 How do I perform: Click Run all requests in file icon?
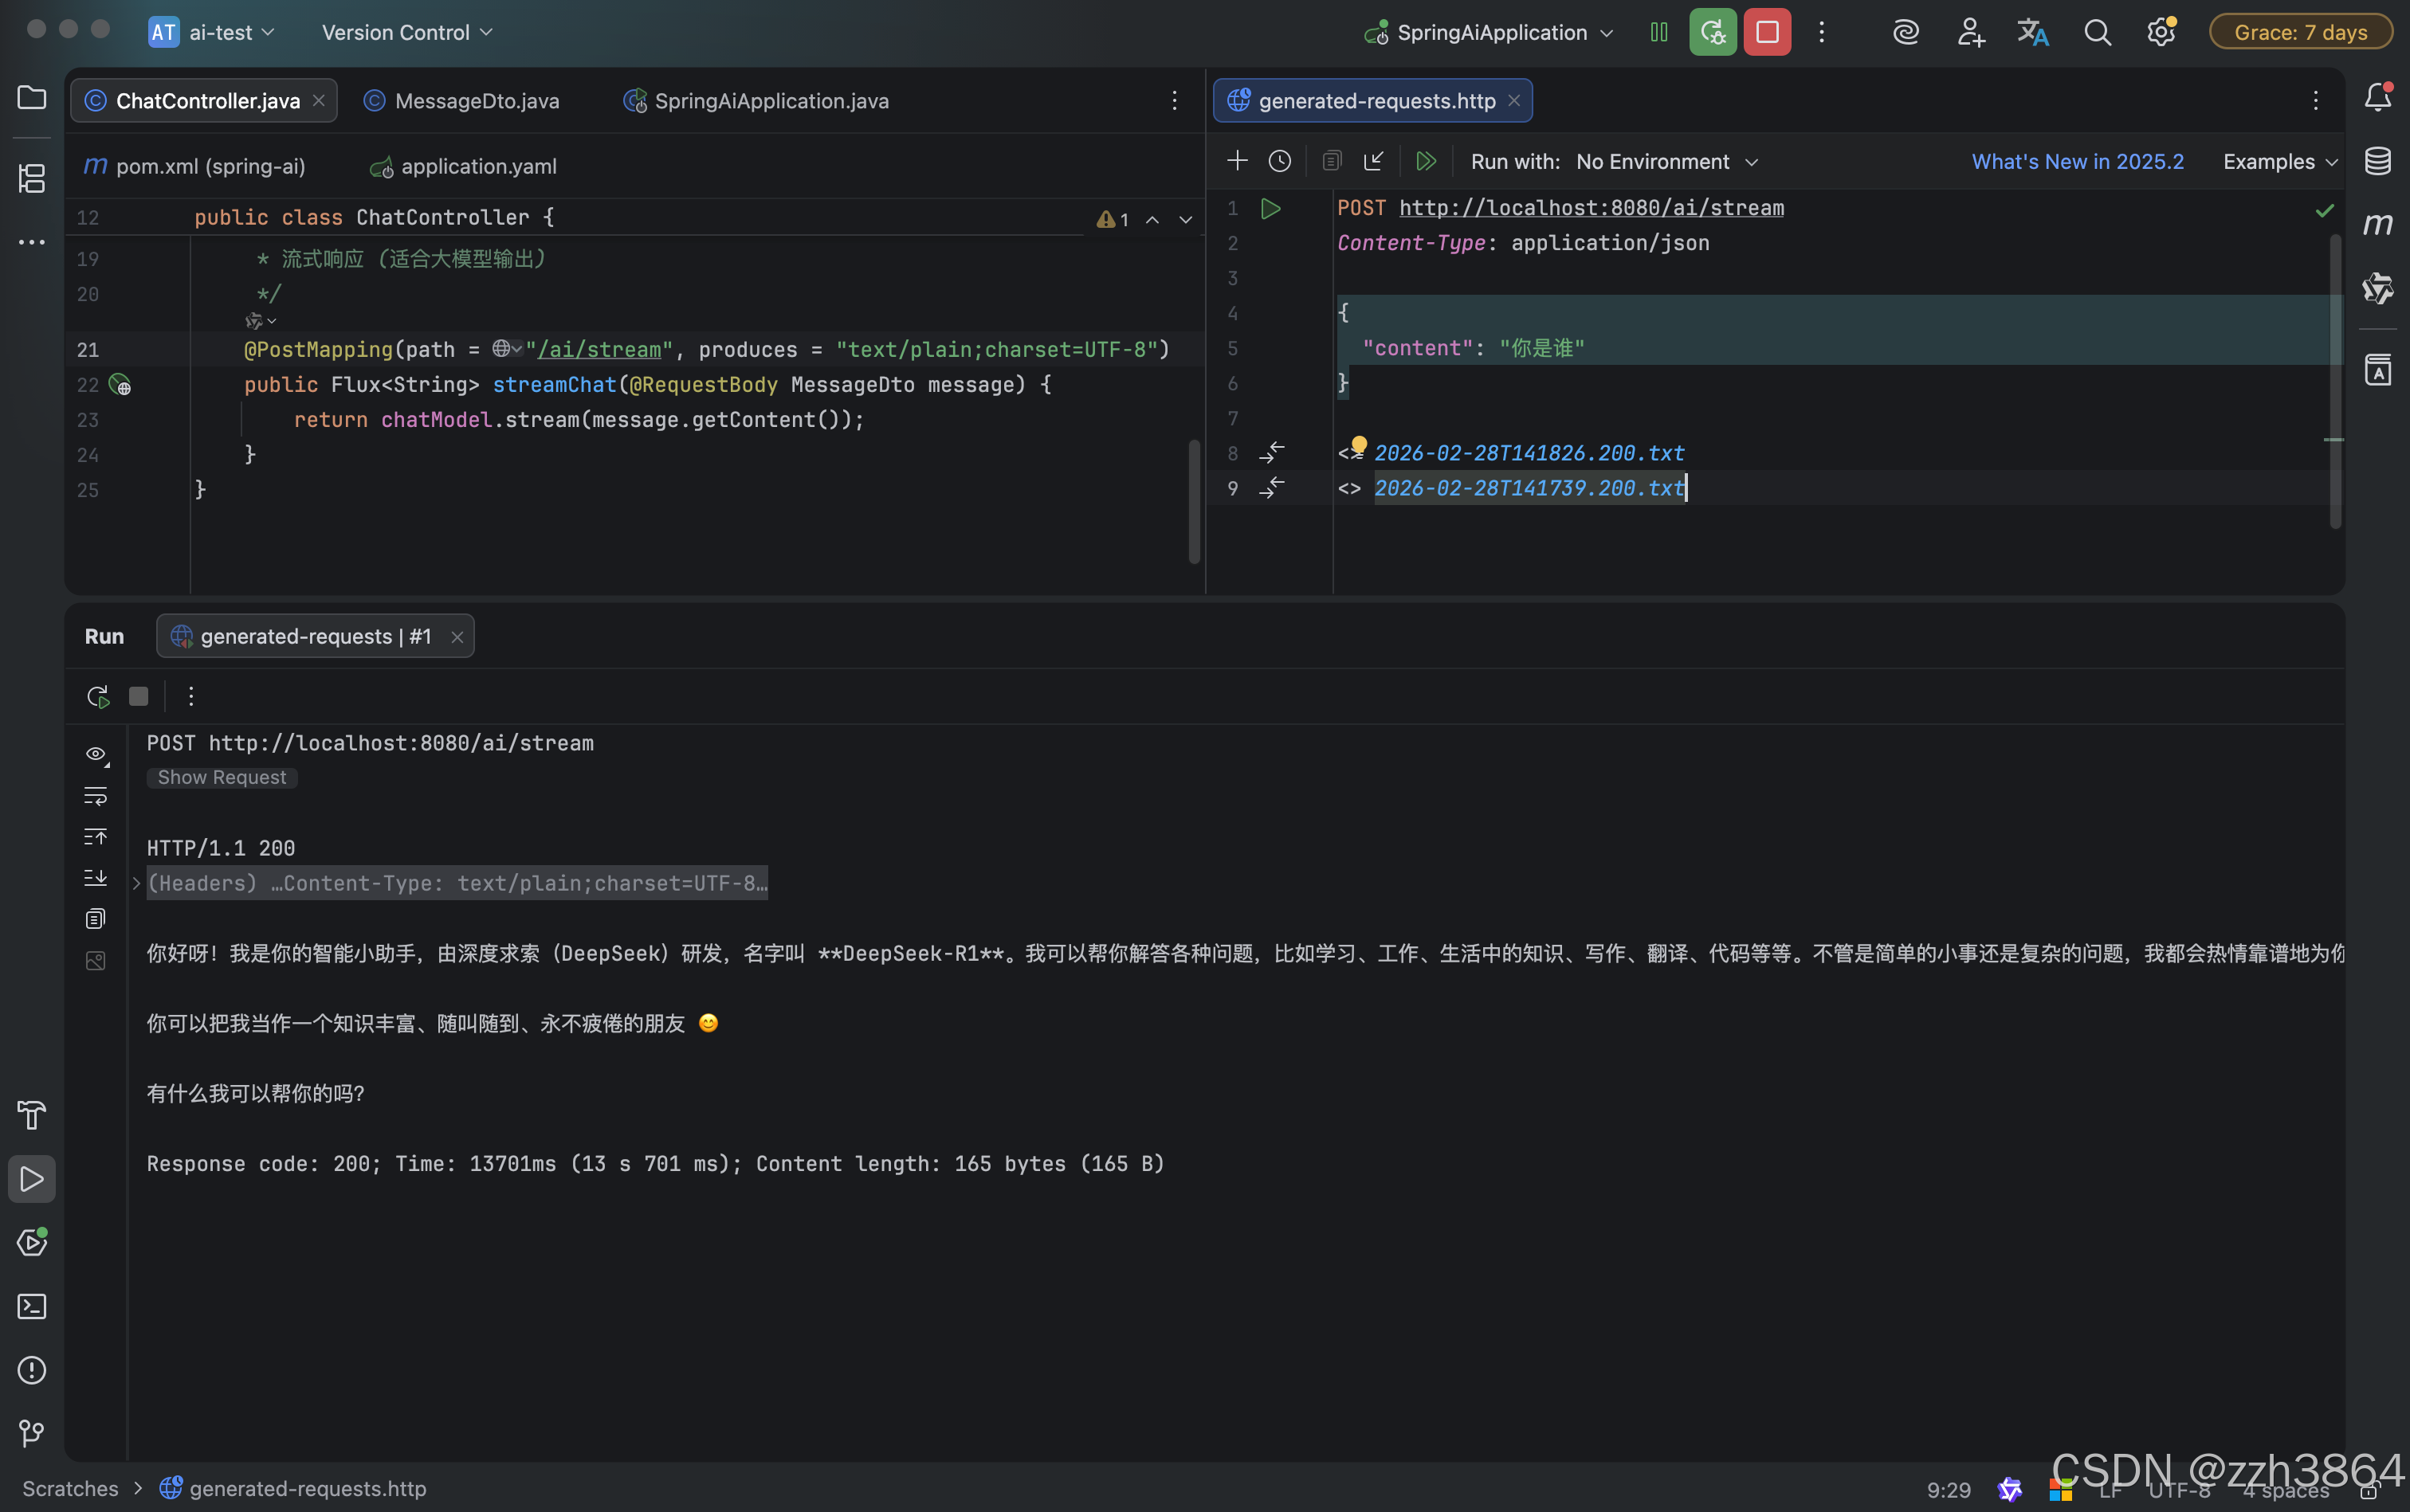click(1426, 161)
